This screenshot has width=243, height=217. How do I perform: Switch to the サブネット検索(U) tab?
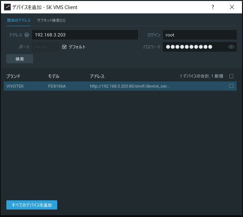[51, 20]
